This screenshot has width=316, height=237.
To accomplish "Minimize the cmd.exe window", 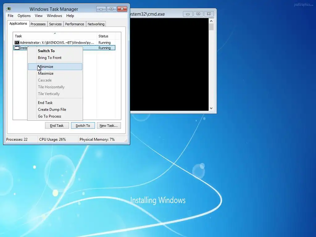I will pyautogui.click(x=188, y=14).
